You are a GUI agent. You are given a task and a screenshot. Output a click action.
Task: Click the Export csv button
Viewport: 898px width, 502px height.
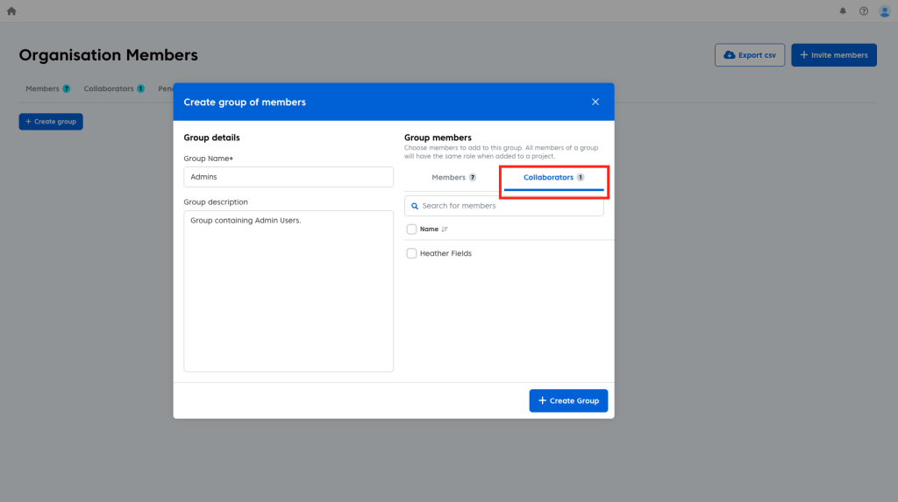point(750,55)
